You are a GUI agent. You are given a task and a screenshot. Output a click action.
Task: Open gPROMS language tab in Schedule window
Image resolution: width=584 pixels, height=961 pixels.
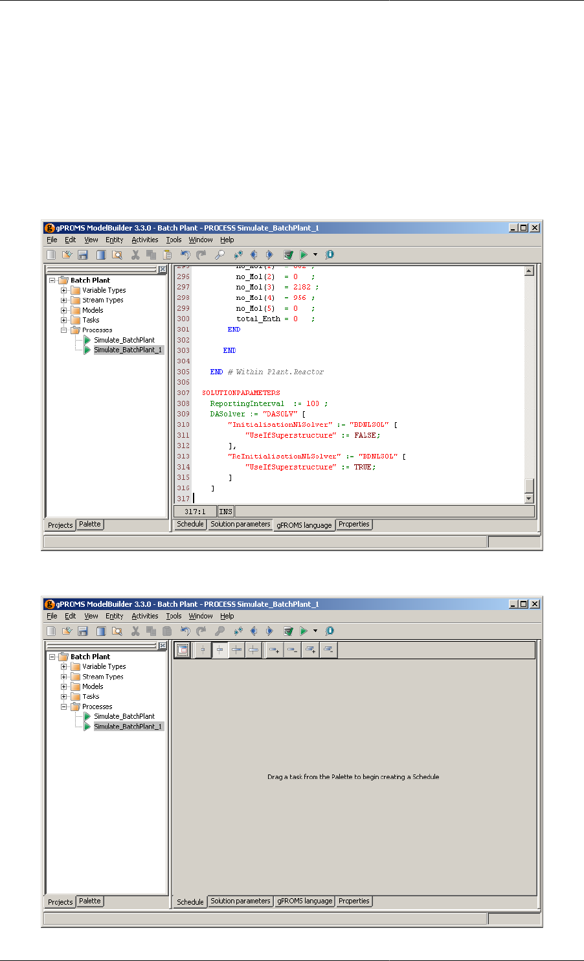(x=304, y=901)
